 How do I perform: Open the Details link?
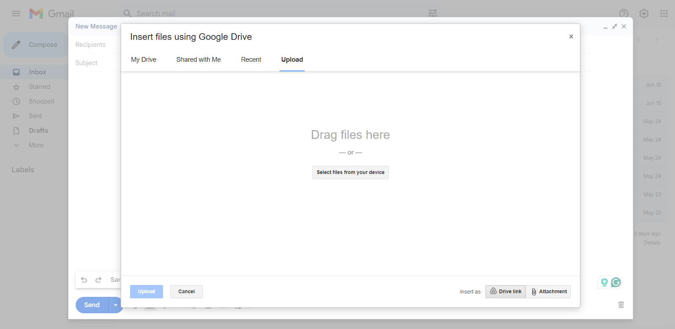click(652, 243)
